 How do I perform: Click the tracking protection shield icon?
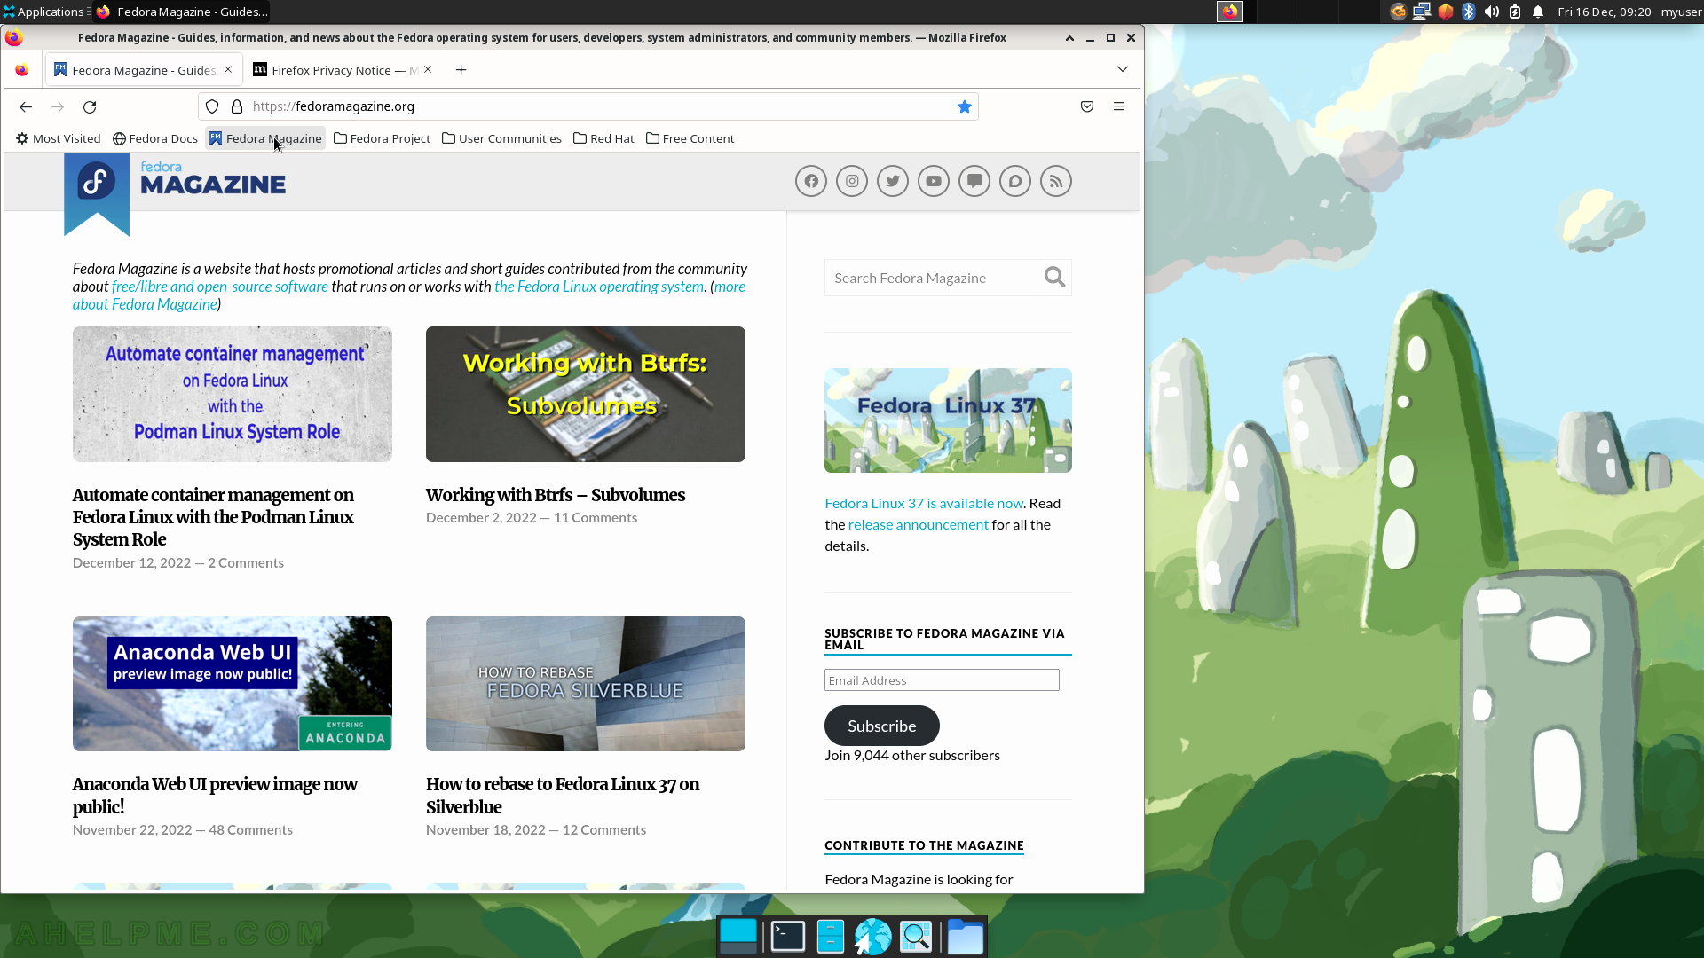click(212, 106)
